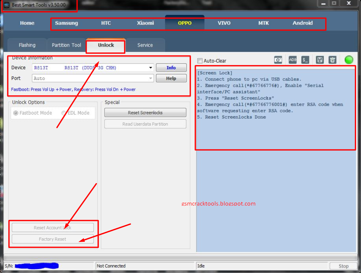Click the screenshot camera icon

tap(278, 60)
